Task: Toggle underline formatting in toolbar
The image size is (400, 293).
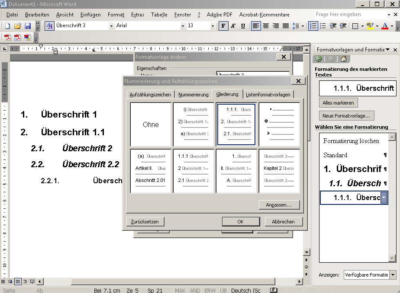Action: (243, 26)
